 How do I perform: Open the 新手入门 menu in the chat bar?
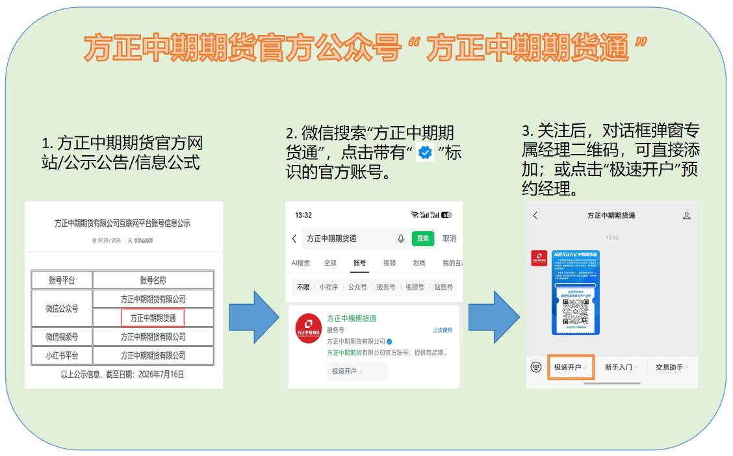621,367
